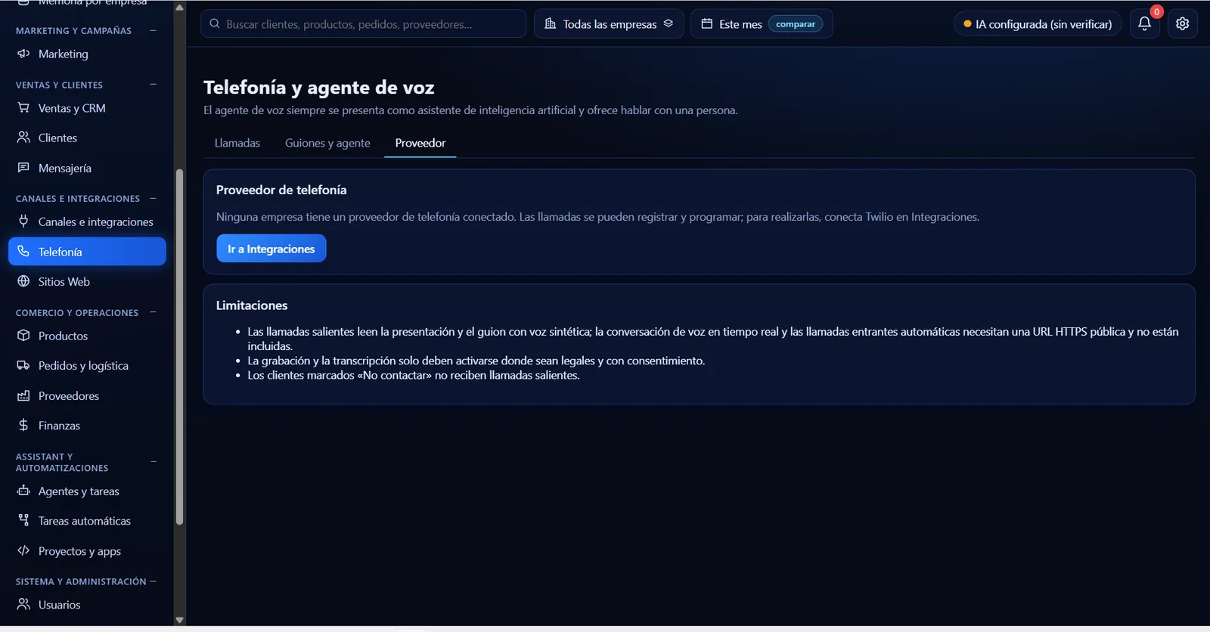Click the Mensajería chat icon
The height and width of the screenshot is (632, 1210).
coord(23,168)
